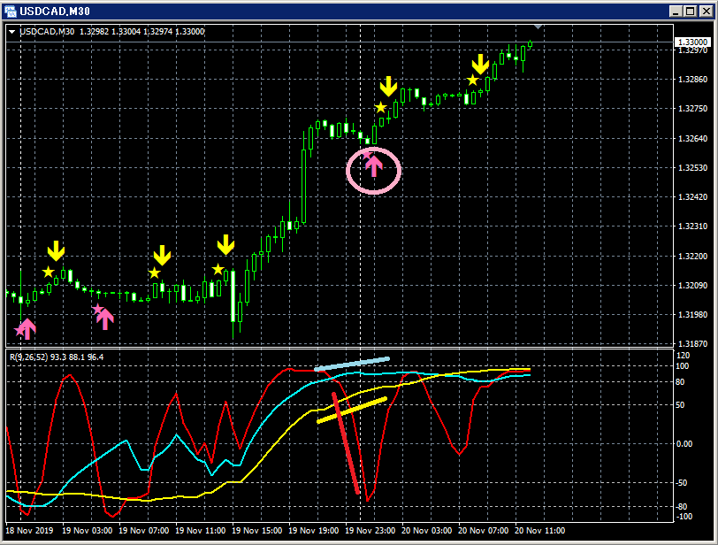Click the 20 Nov 11:00 time label

(x=540, y=530)
